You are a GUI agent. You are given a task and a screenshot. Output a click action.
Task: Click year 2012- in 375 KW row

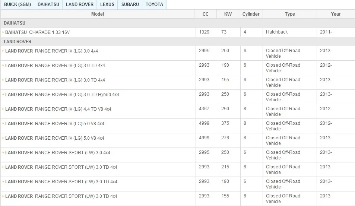click(x=326, y=123)
